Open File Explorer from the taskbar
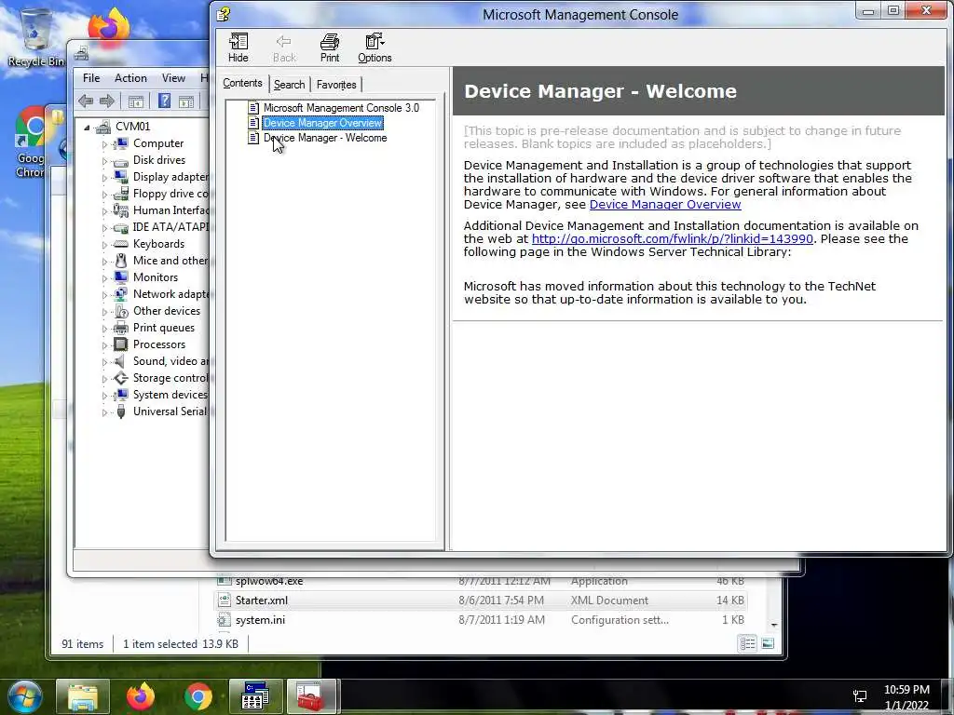The height and width of the screenshot is (715, 954). 83,696
